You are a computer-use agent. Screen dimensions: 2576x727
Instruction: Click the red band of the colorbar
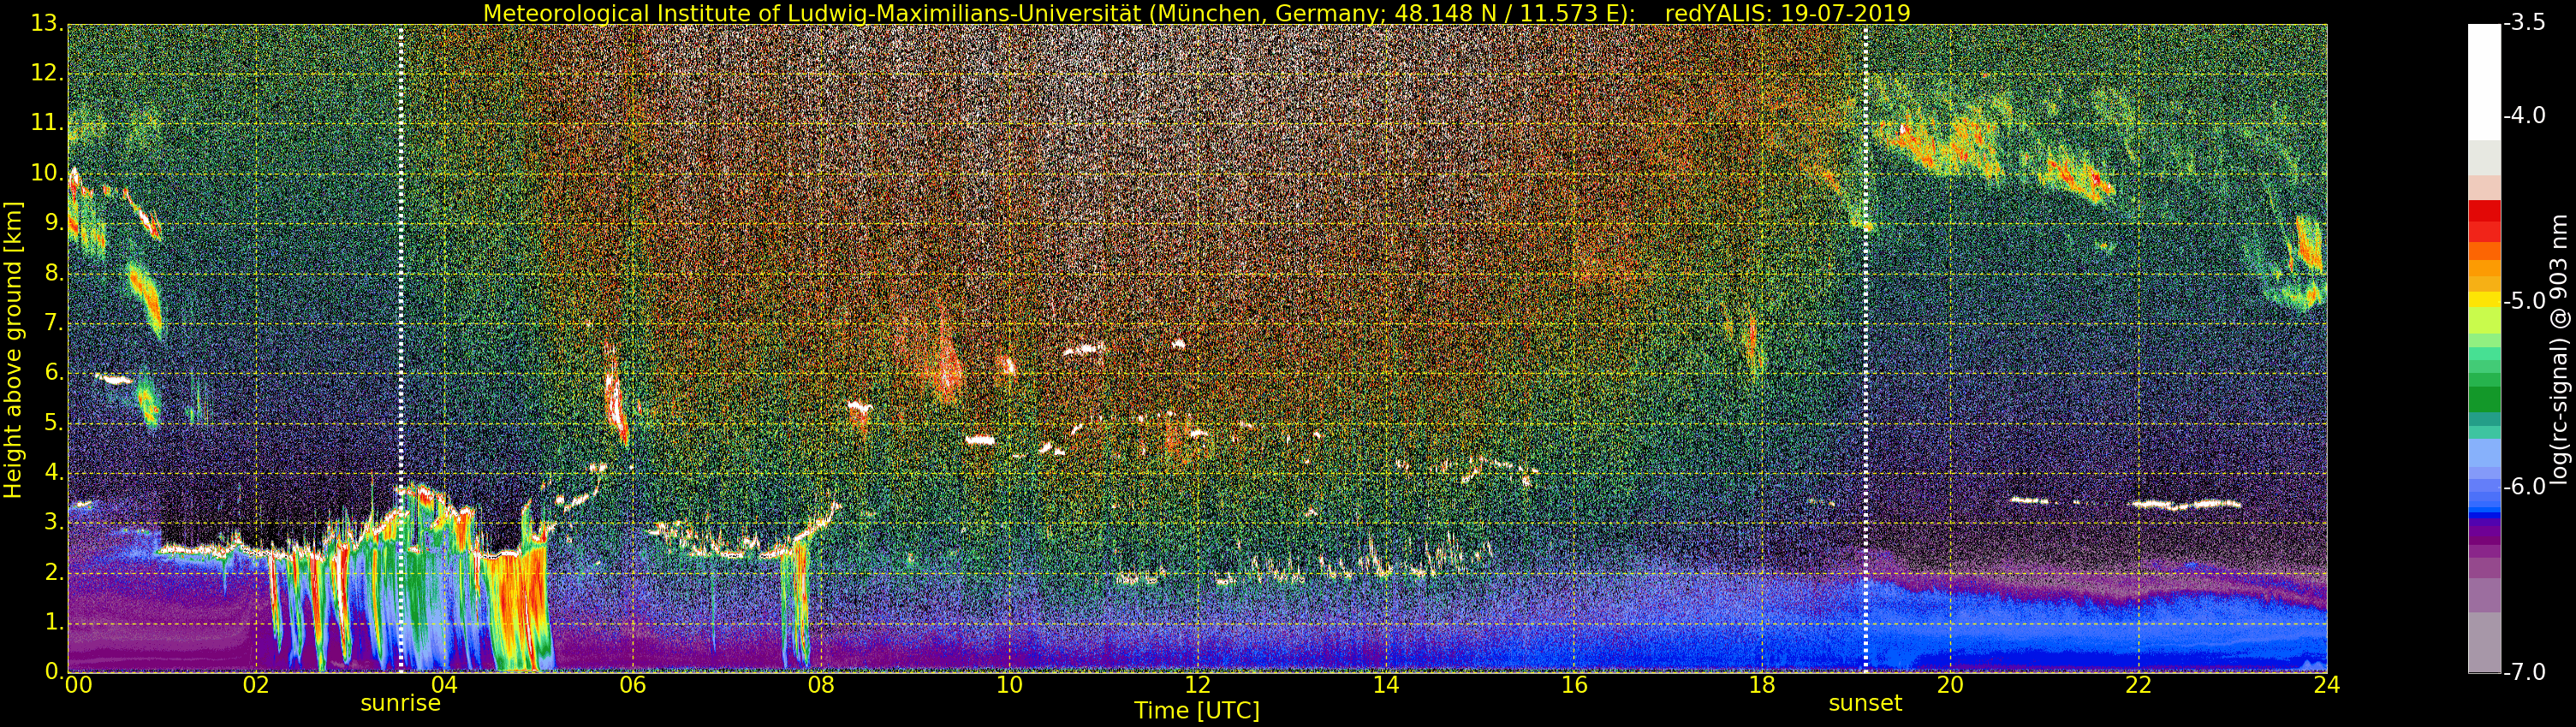click(x=2484, y=222)
